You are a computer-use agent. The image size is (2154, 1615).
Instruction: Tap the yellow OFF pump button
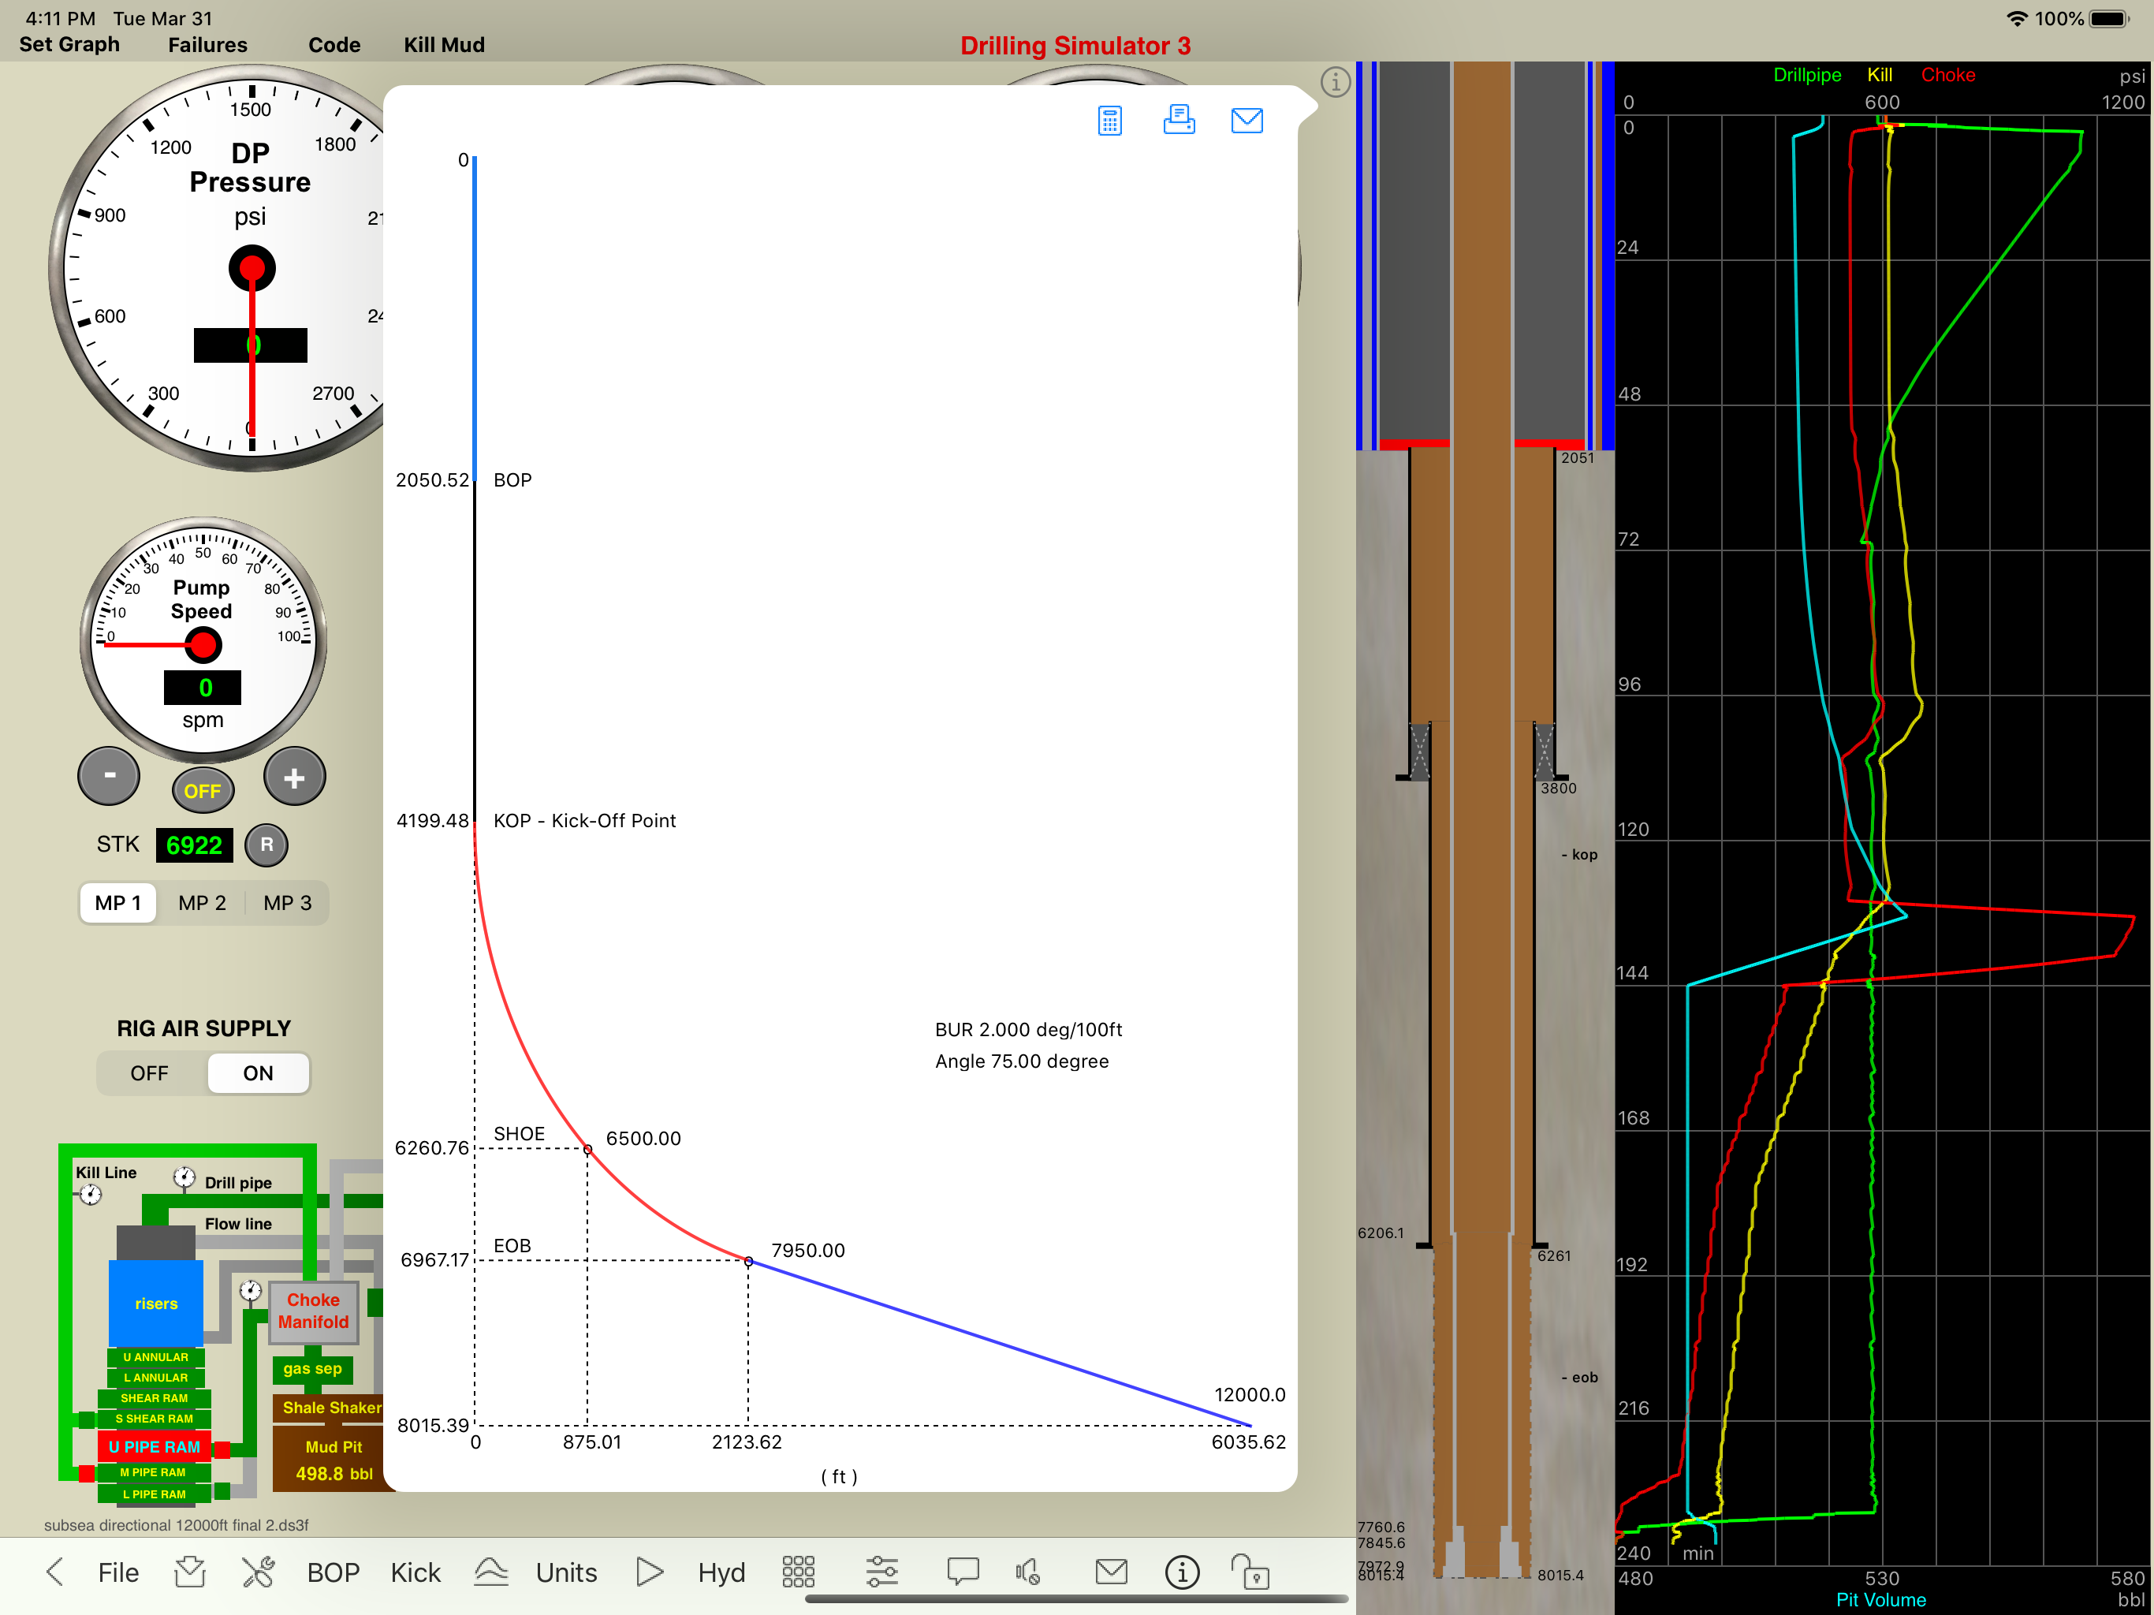203,790
